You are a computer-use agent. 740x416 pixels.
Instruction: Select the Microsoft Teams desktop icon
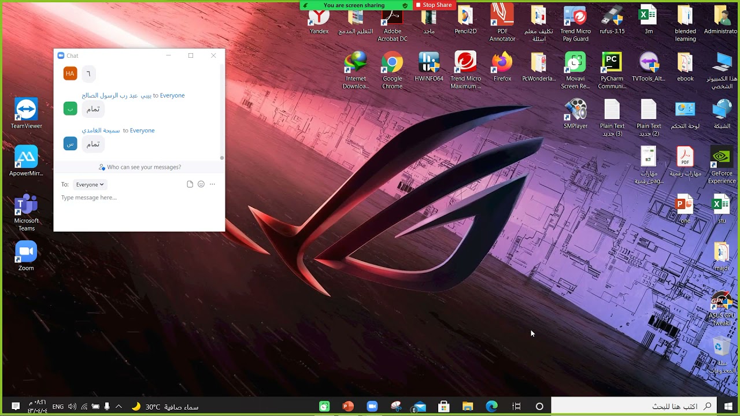pos(26,212)
